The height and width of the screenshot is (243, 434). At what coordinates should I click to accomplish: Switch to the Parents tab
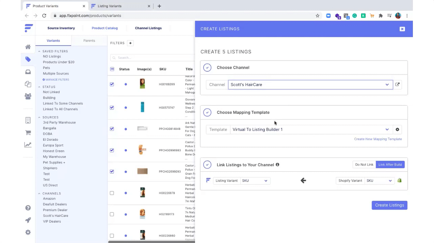point(89,40)
